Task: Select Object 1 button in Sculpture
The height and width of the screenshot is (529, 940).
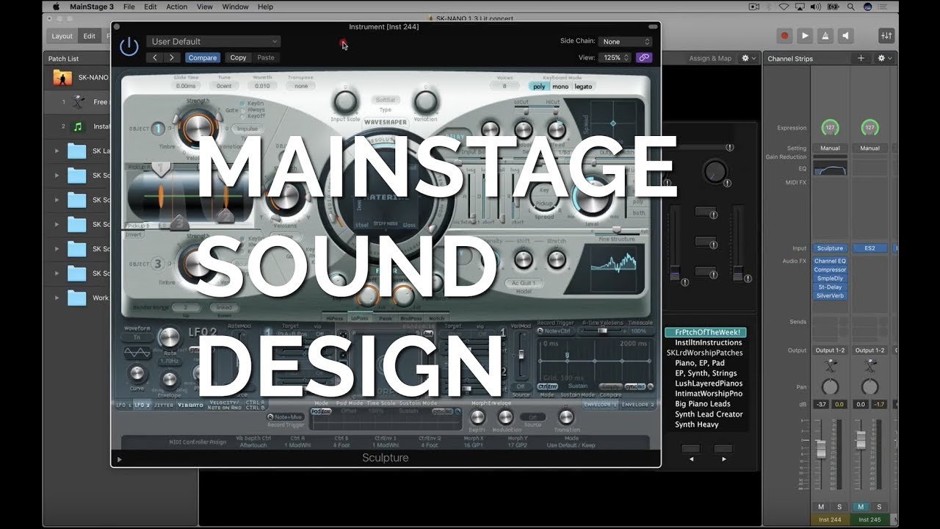Action: (x=158, y=129)
